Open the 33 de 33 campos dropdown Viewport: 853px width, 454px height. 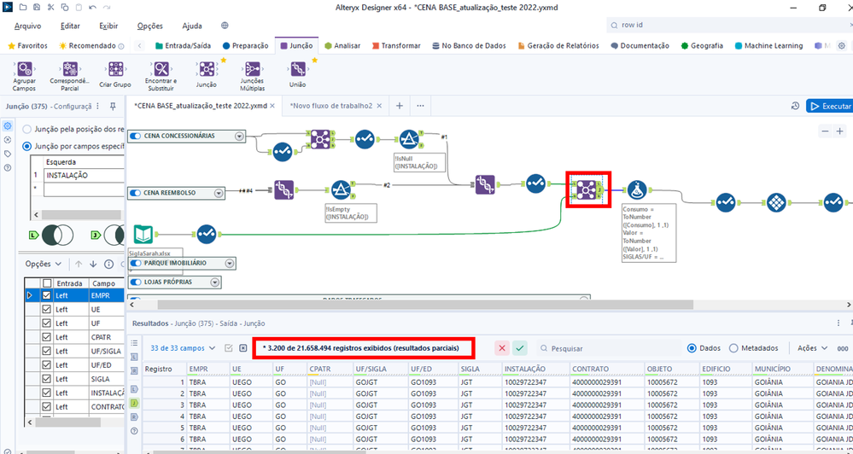pyautogui.click(x=183, y=348)
